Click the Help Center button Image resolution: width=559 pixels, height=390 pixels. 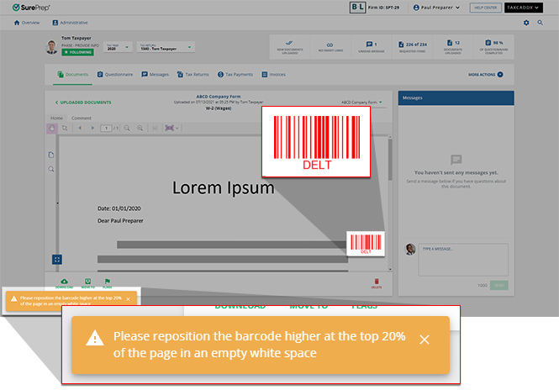point(485,8)
